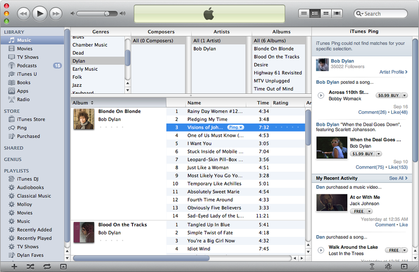Select Radio in the Library sidebar
Screen dimensions: 419x272
click(x=23, y=99)
